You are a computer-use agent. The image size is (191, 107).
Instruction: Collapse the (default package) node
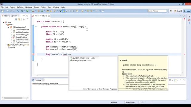tap(9, 27)
